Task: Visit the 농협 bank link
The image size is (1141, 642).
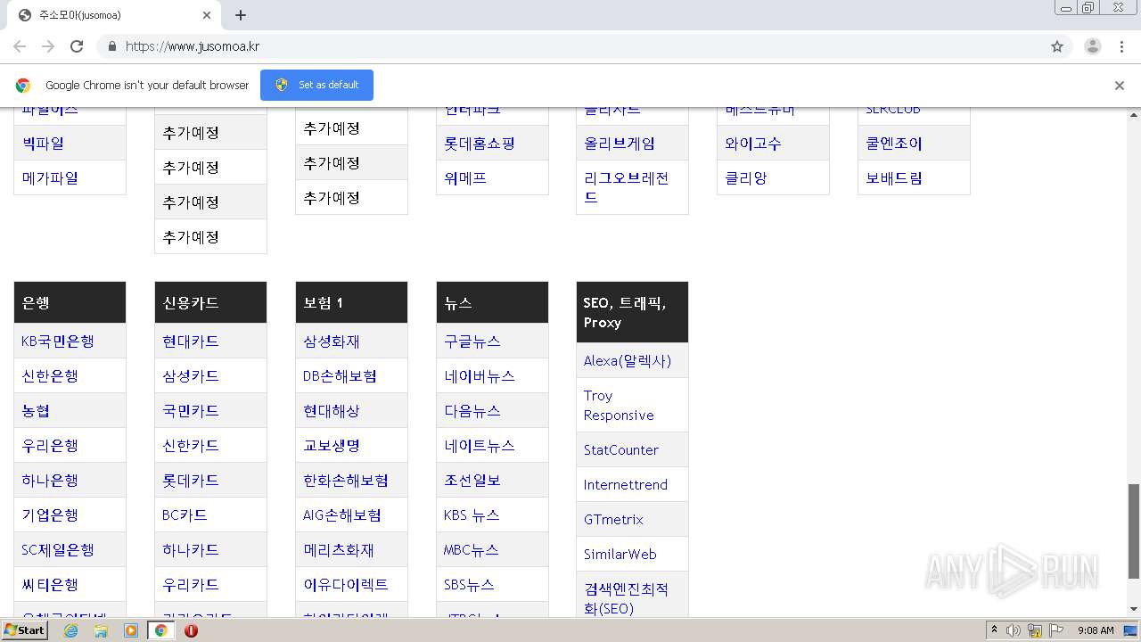Action: point(36,410)
